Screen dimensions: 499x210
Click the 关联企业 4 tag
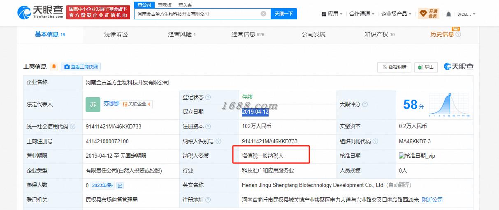click(x=137, y=104)
